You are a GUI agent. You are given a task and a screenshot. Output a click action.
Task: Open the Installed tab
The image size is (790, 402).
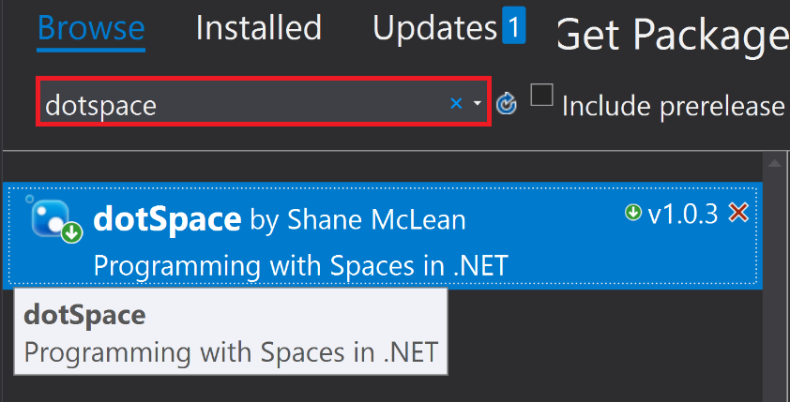click(258, 28)
